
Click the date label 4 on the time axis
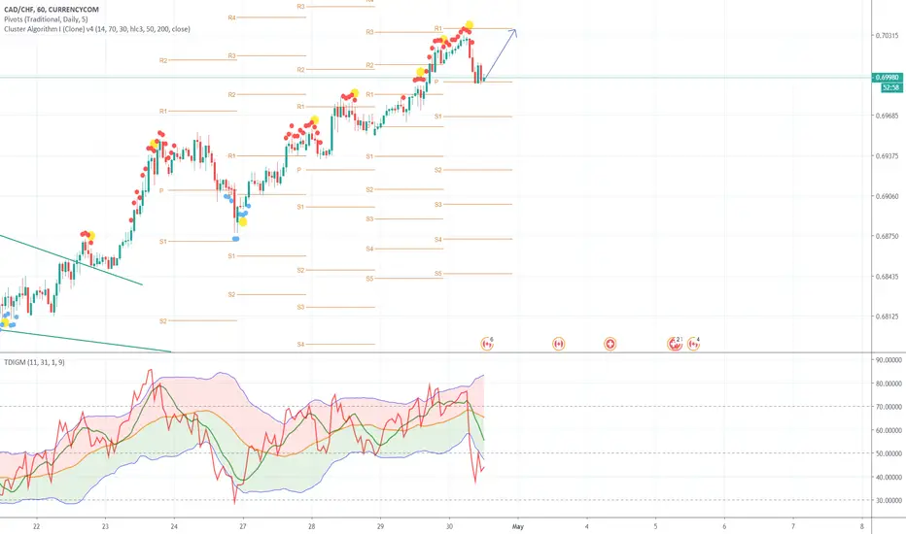[586, 526]
